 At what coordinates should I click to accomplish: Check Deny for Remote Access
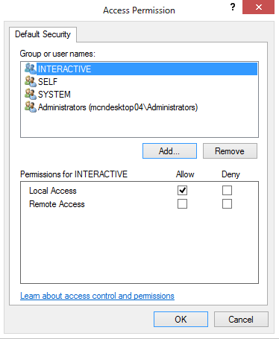[x=227, y=204]
